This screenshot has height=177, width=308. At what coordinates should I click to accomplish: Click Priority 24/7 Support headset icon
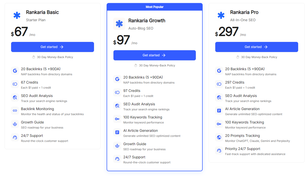[219, 150]
